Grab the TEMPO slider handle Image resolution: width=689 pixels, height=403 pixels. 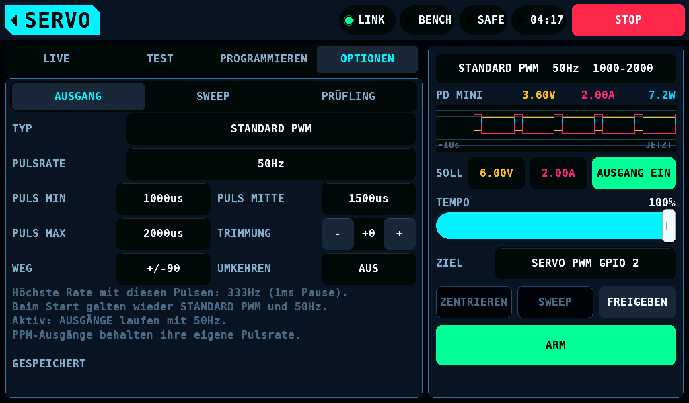(x=669, y=226)
